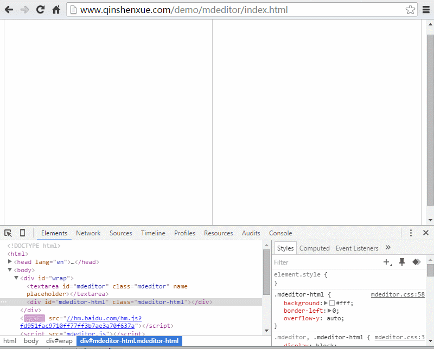This screenshot has height=349, width=434.
Task: Open the Console tab
Action: (280, 233)
